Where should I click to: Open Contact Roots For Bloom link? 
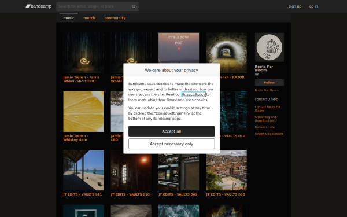pos(268,109)
